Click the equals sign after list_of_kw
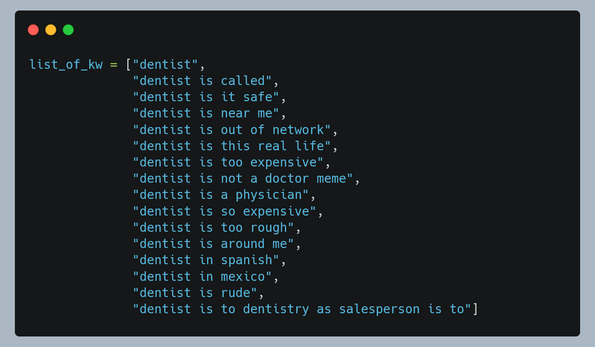The height and width of the screenshot is (347, 595). pyautogui.click(x=114, y=65)
